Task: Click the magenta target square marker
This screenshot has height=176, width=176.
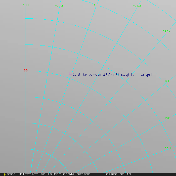Action: point(70,73)
